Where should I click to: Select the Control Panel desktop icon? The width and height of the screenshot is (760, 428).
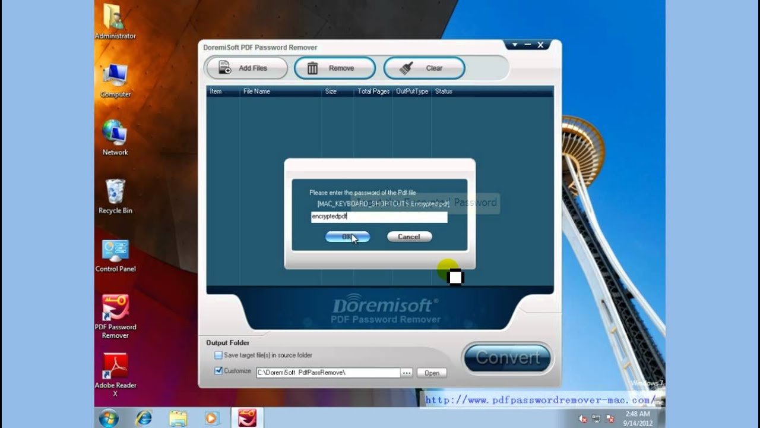(x=115, y=256)
